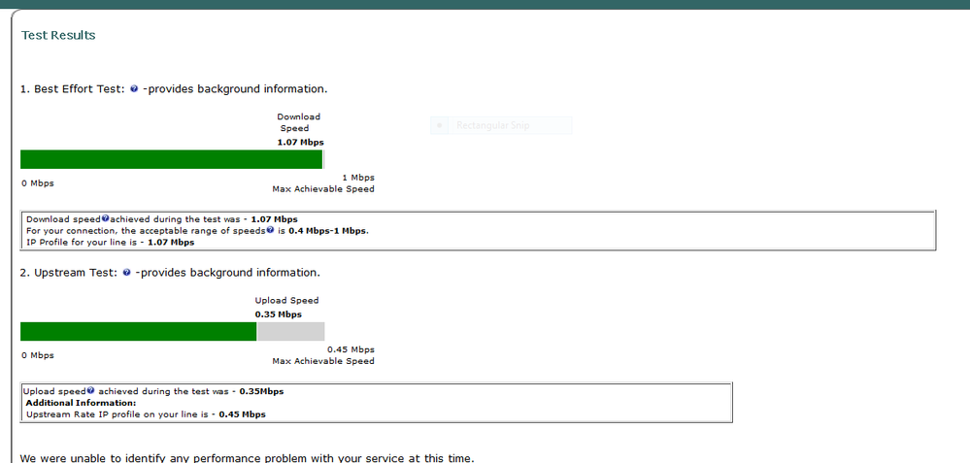Click '0.35Mbps' value in the upload results box
Screen dimensions: 970x463
[262, 391]
